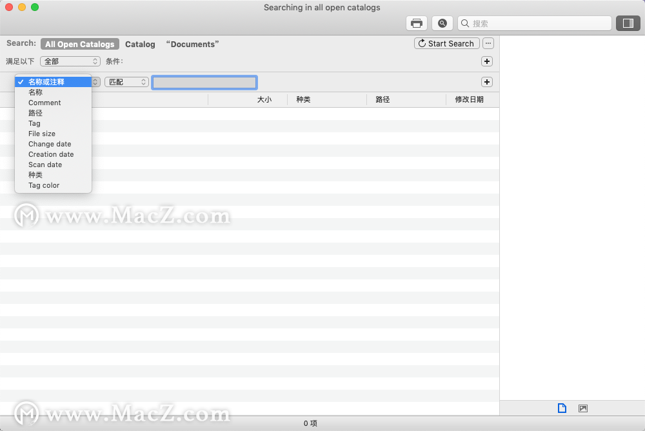The height and width of the screenshot is (431, 645).
Task: Select the All Open Catalogs scope
Action: [80, 44]
